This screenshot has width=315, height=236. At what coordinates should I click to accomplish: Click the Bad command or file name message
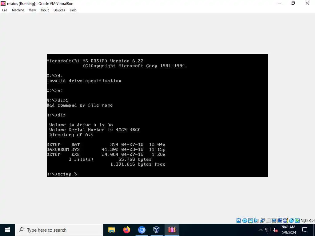point(80,105)
